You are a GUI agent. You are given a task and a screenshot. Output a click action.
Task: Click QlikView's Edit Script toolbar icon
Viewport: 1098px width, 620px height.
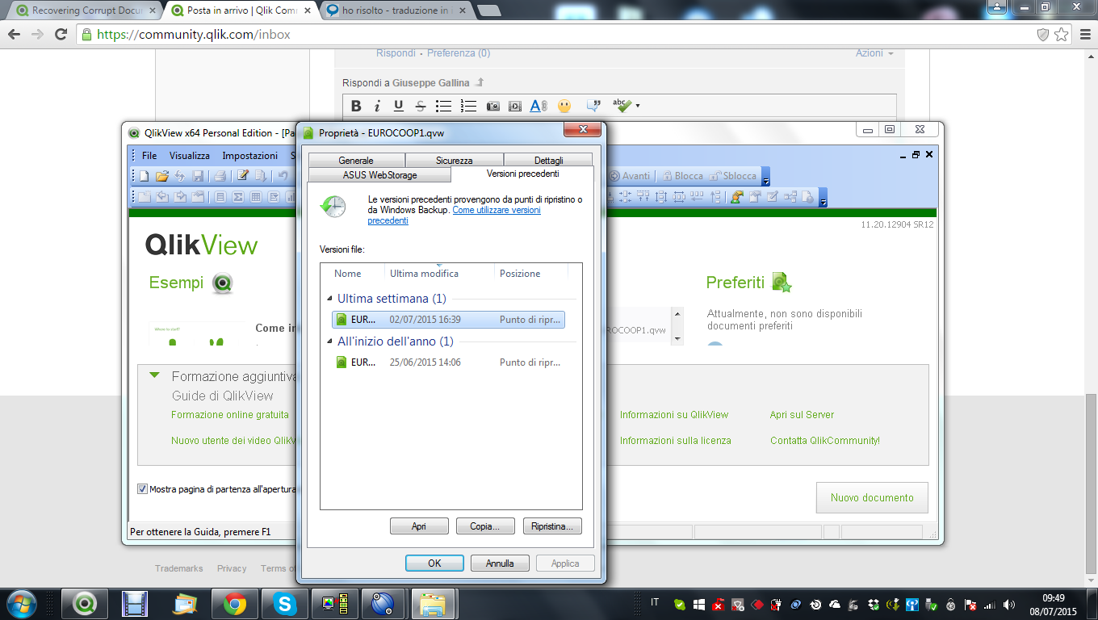242,176
